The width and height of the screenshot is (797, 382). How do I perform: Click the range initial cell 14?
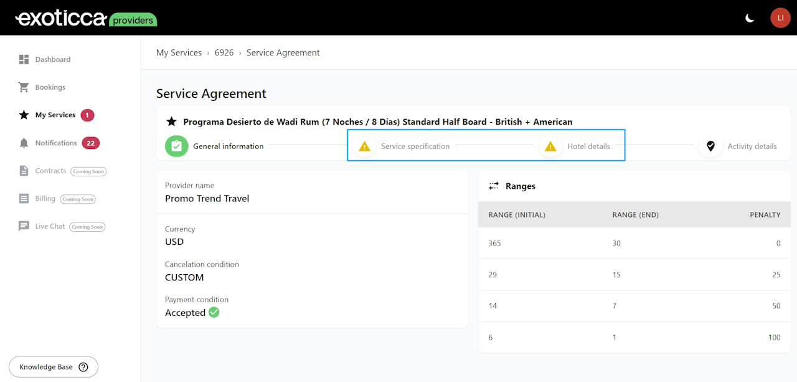tap(493, 306)
